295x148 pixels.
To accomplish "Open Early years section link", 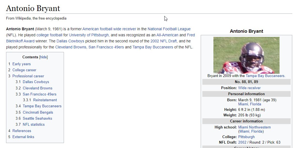I will pos(22,64).
